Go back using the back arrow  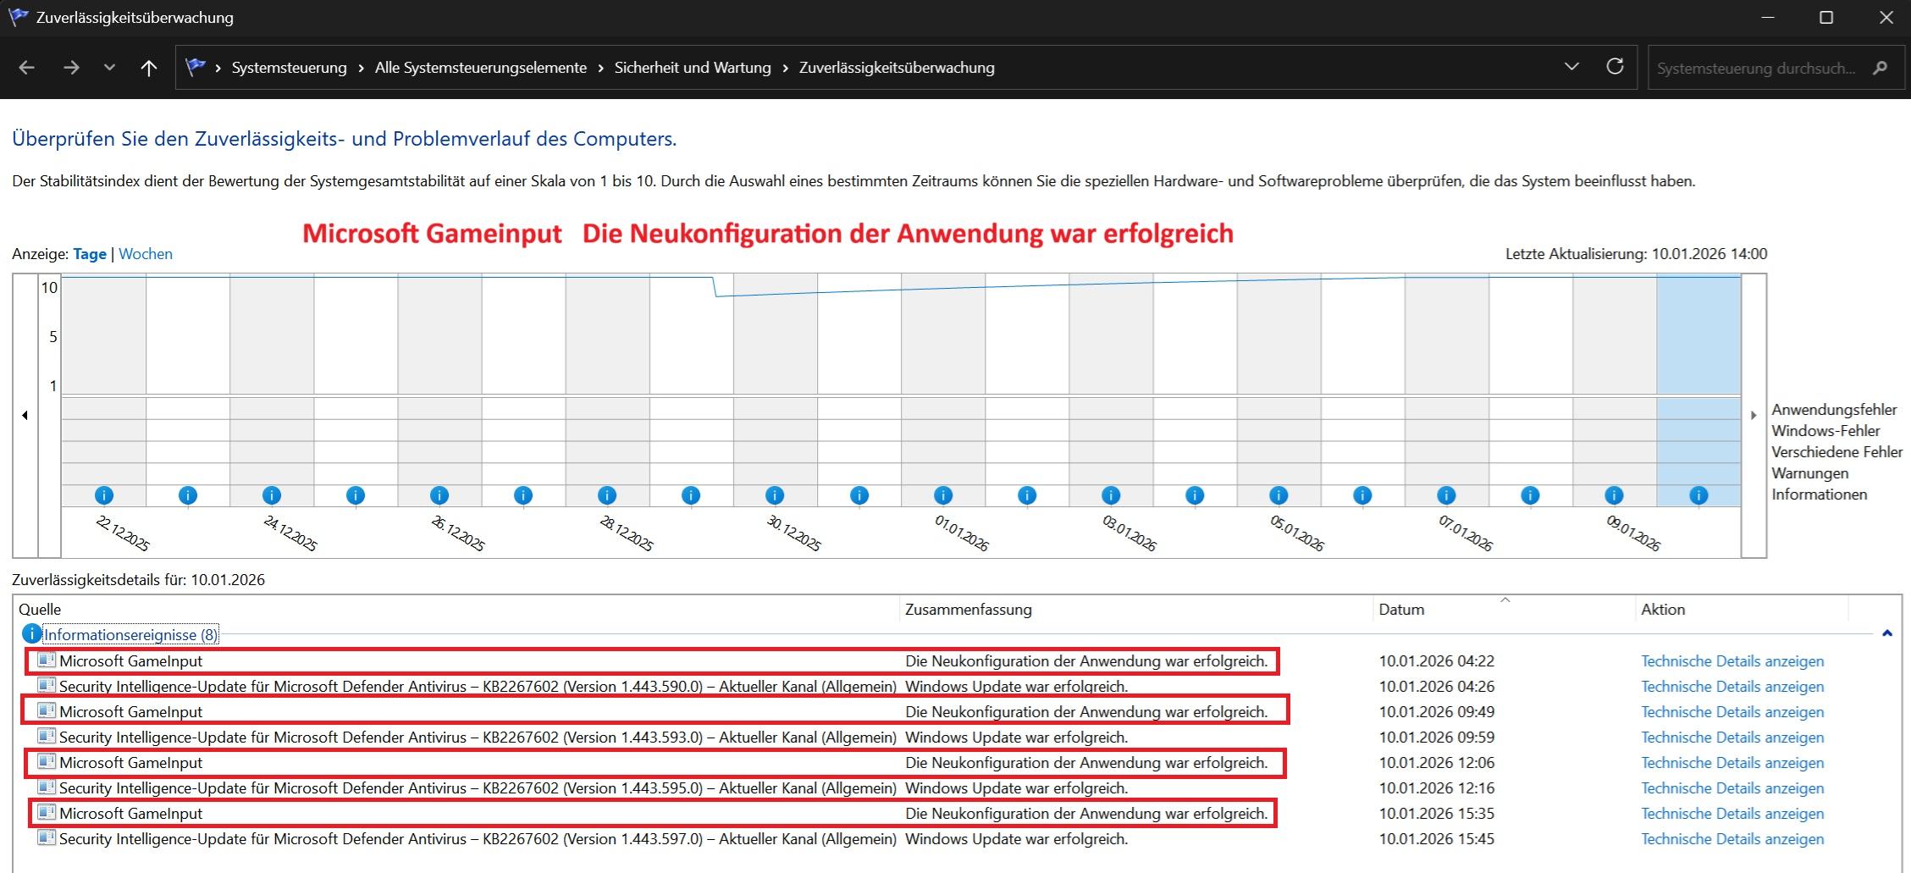[26, 68]
